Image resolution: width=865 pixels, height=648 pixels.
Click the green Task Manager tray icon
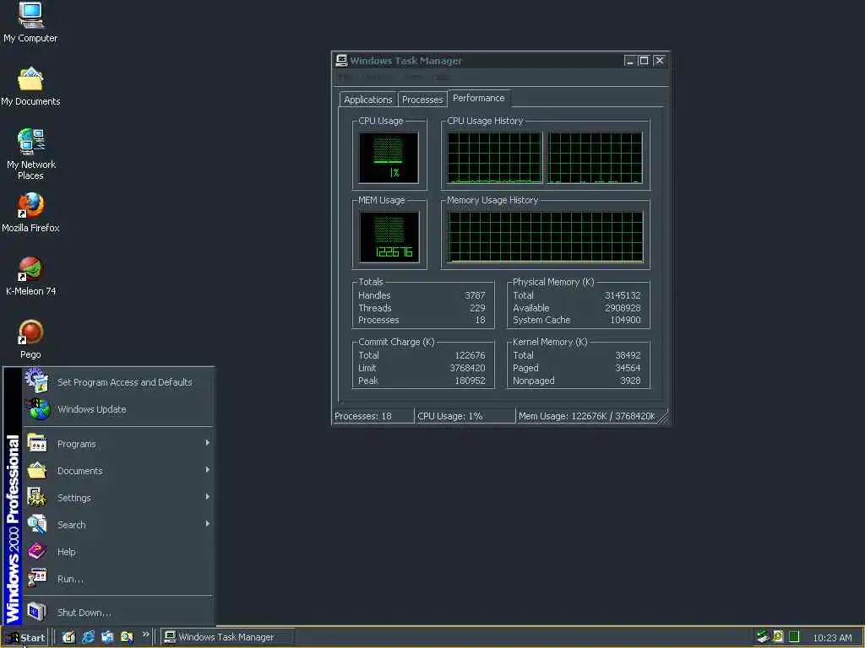click(x=794, y=637)
